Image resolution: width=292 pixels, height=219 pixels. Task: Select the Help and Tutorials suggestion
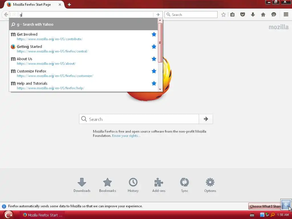[83, 86]
